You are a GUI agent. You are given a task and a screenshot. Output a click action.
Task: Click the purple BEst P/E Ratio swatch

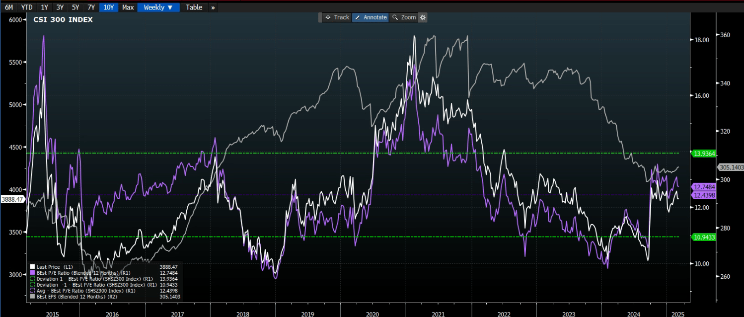(32, 273)
